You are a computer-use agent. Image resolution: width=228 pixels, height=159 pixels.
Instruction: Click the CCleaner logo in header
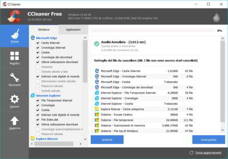coord(14,16)
